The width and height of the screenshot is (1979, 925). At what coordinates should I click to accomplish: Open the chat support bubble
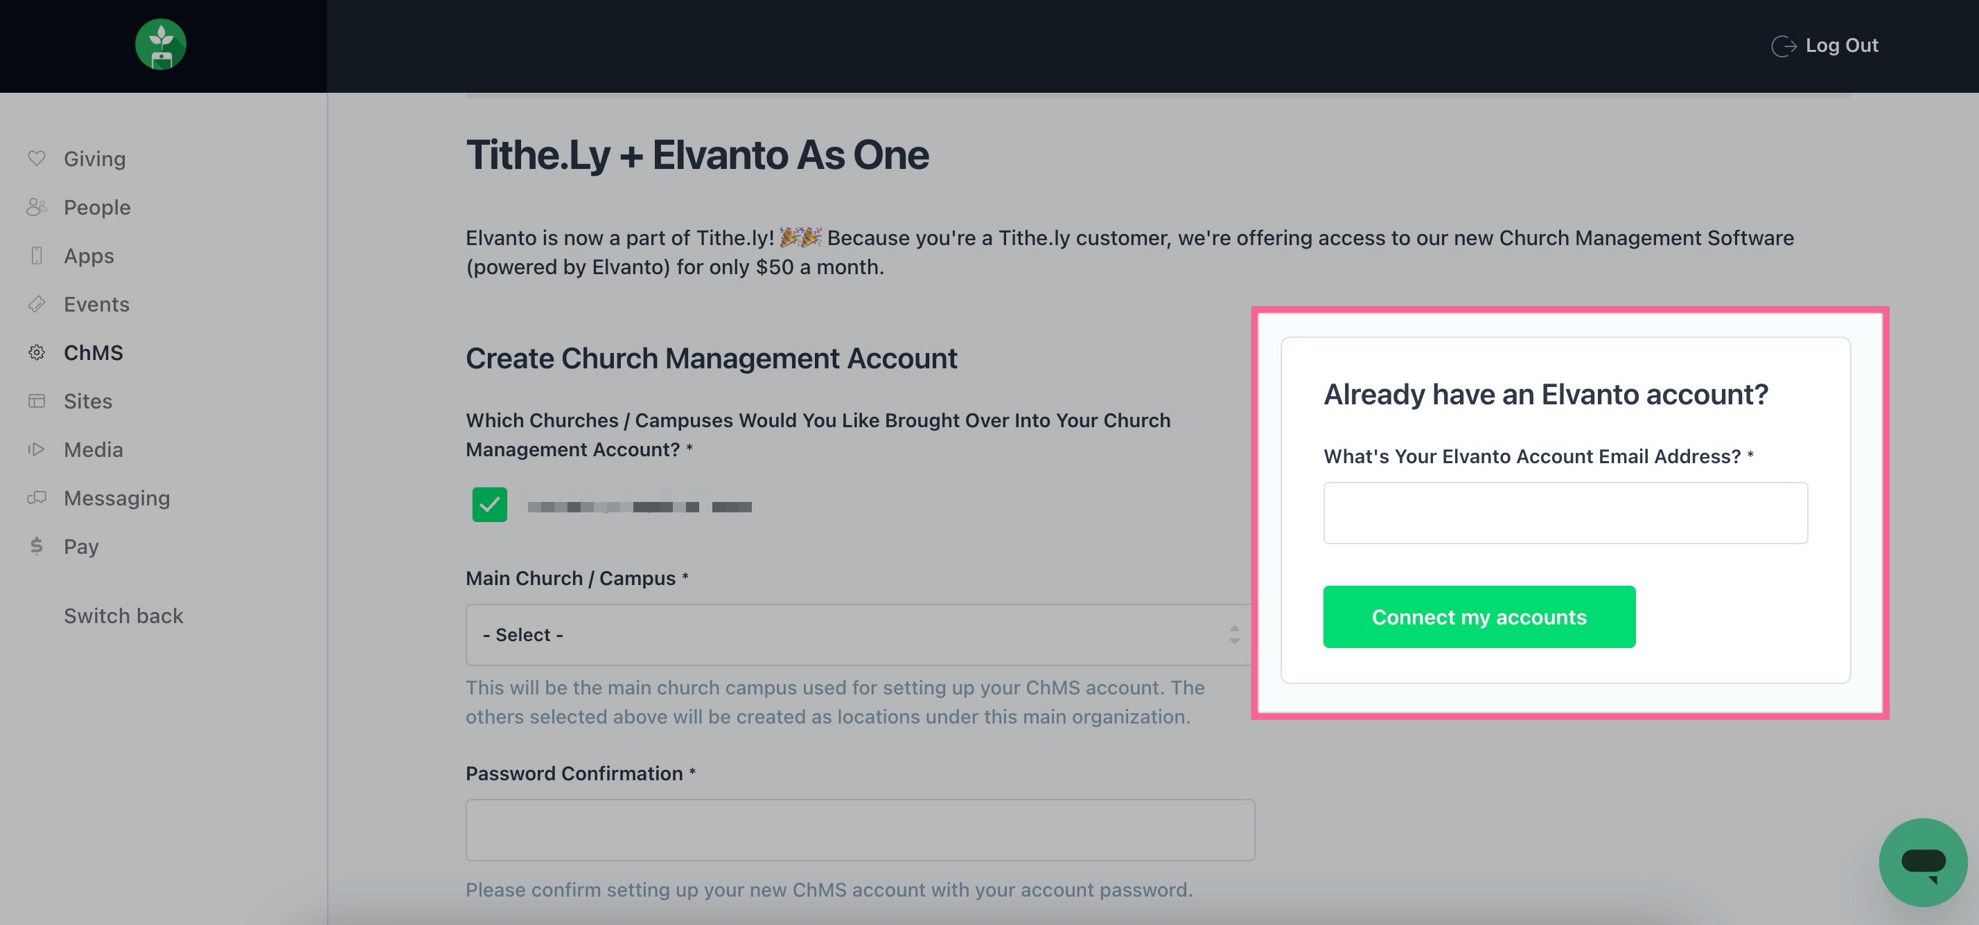pos(1923,862)
